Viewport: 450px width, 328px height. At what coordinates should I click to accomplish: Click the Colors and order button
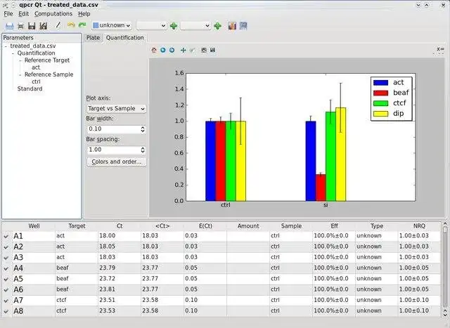[116, 162]
